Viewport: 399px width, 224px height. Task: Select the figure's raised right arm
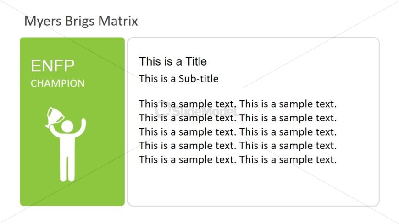[82, 127]
